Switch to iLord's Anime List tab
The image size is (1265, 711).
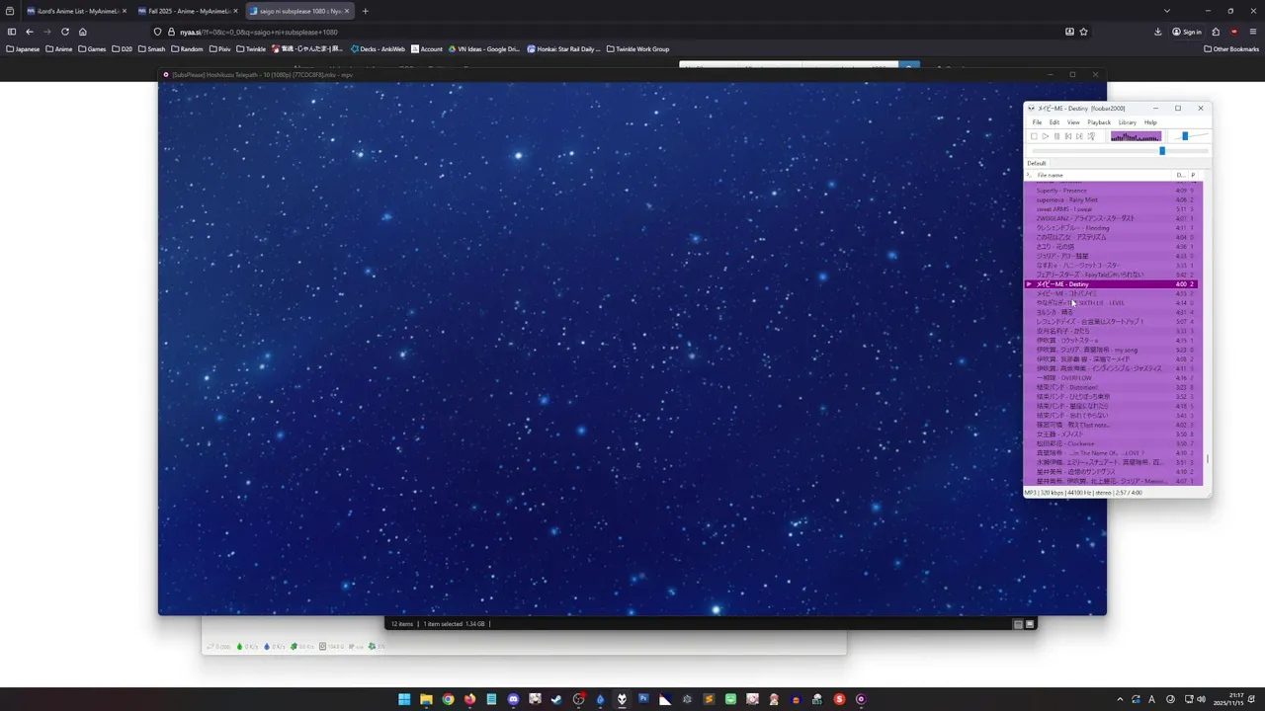(x=75, y=11)
